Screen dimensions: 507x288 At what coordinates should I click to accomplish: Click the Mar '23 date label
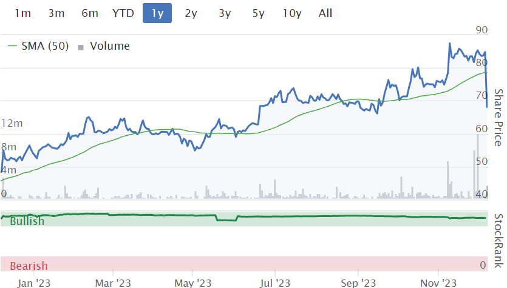click(113, 283)
